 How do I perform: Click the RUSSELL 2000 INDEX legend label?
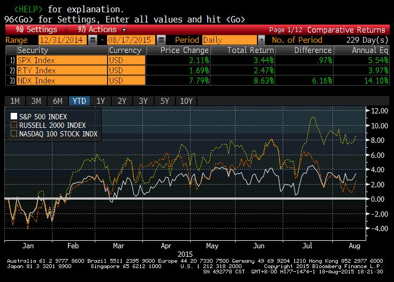click(x=52, y=125)
